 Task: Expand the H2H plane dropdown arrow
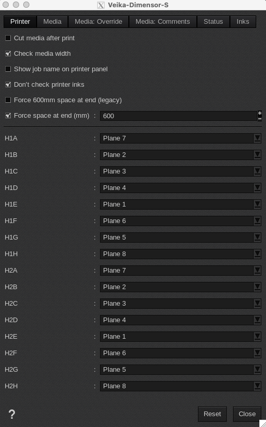257,386
